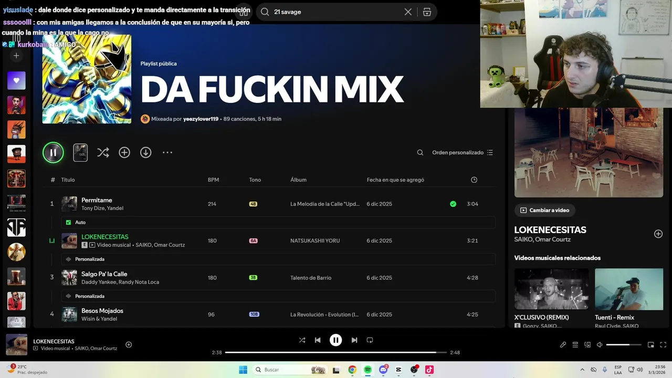The height and width of the screenshot is (378, 672).
Task: Sort tracks by the Álbum column header
Action: (298, 180)
